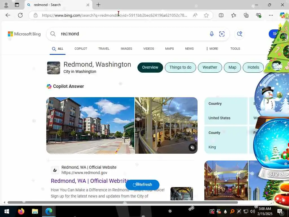The height and width of the screenshot is (217, 289).
Task: Open Redmond, WA Official Website link
Action: pos(90,181)
